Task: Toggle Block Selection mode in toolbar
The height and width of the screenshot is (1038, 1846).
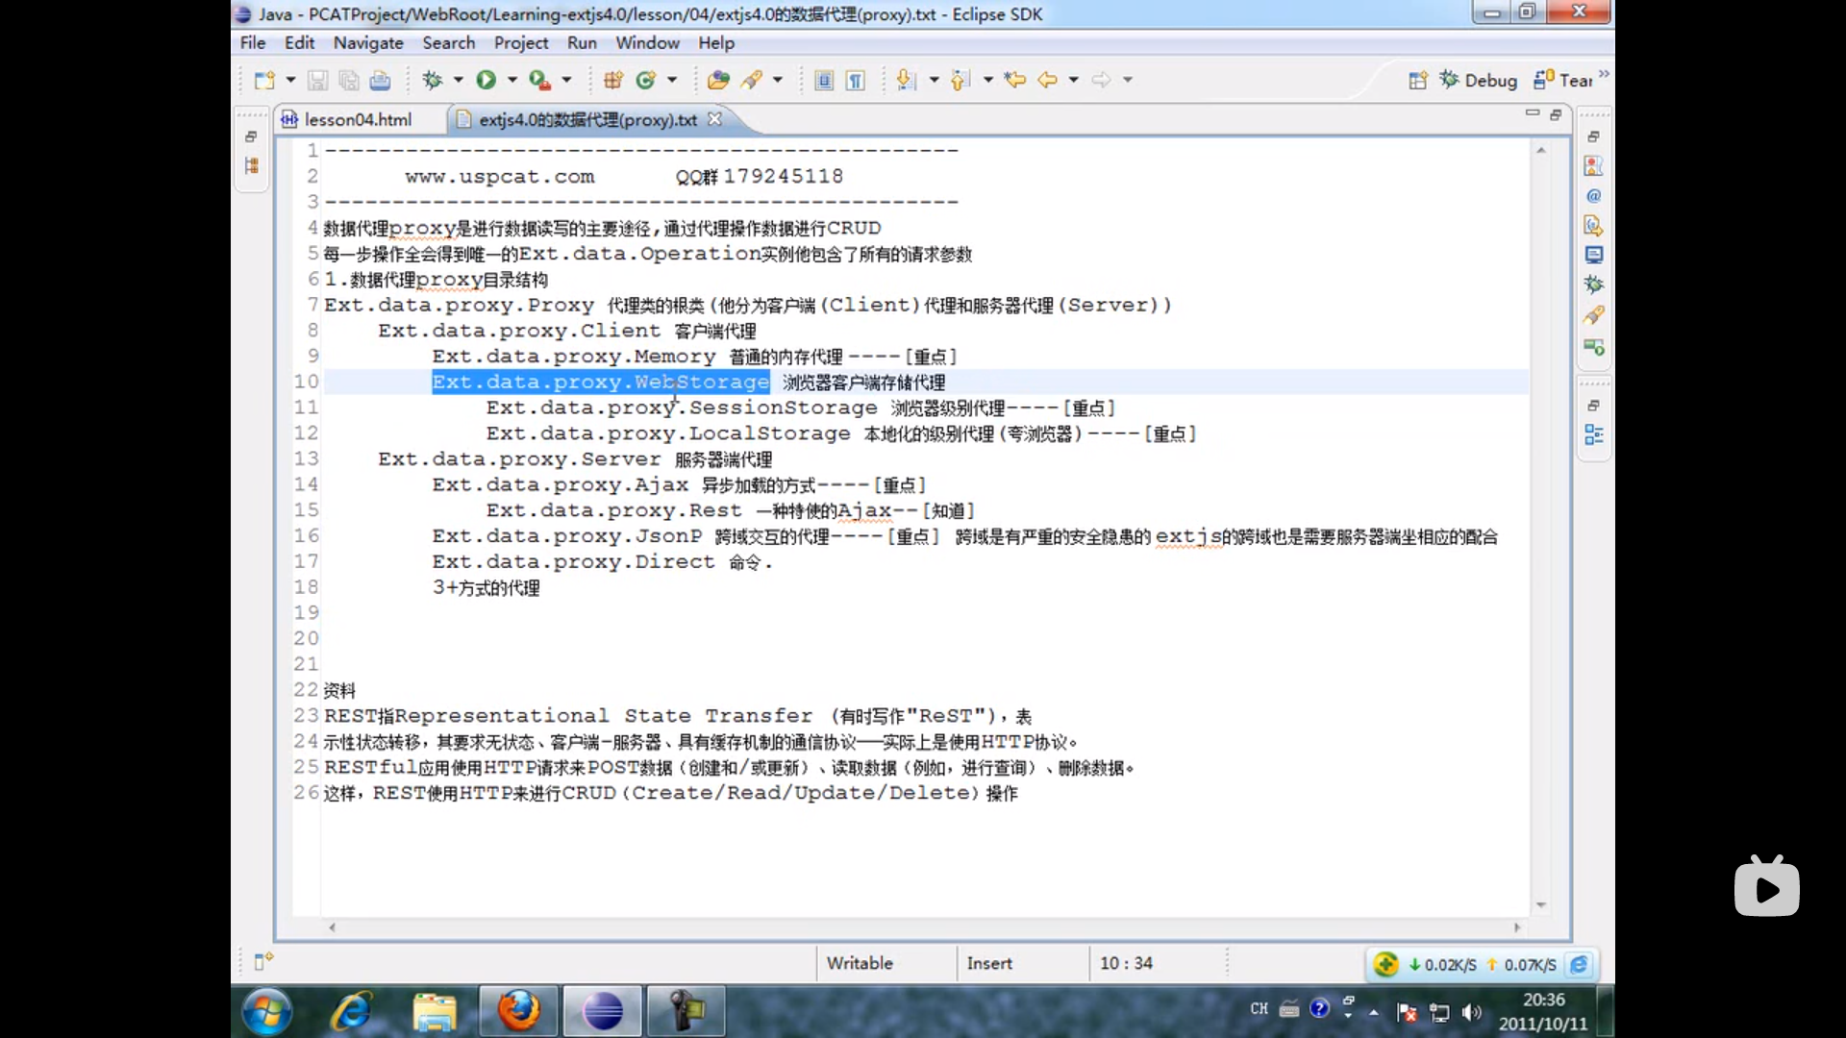Action: [x=824, y=80]
